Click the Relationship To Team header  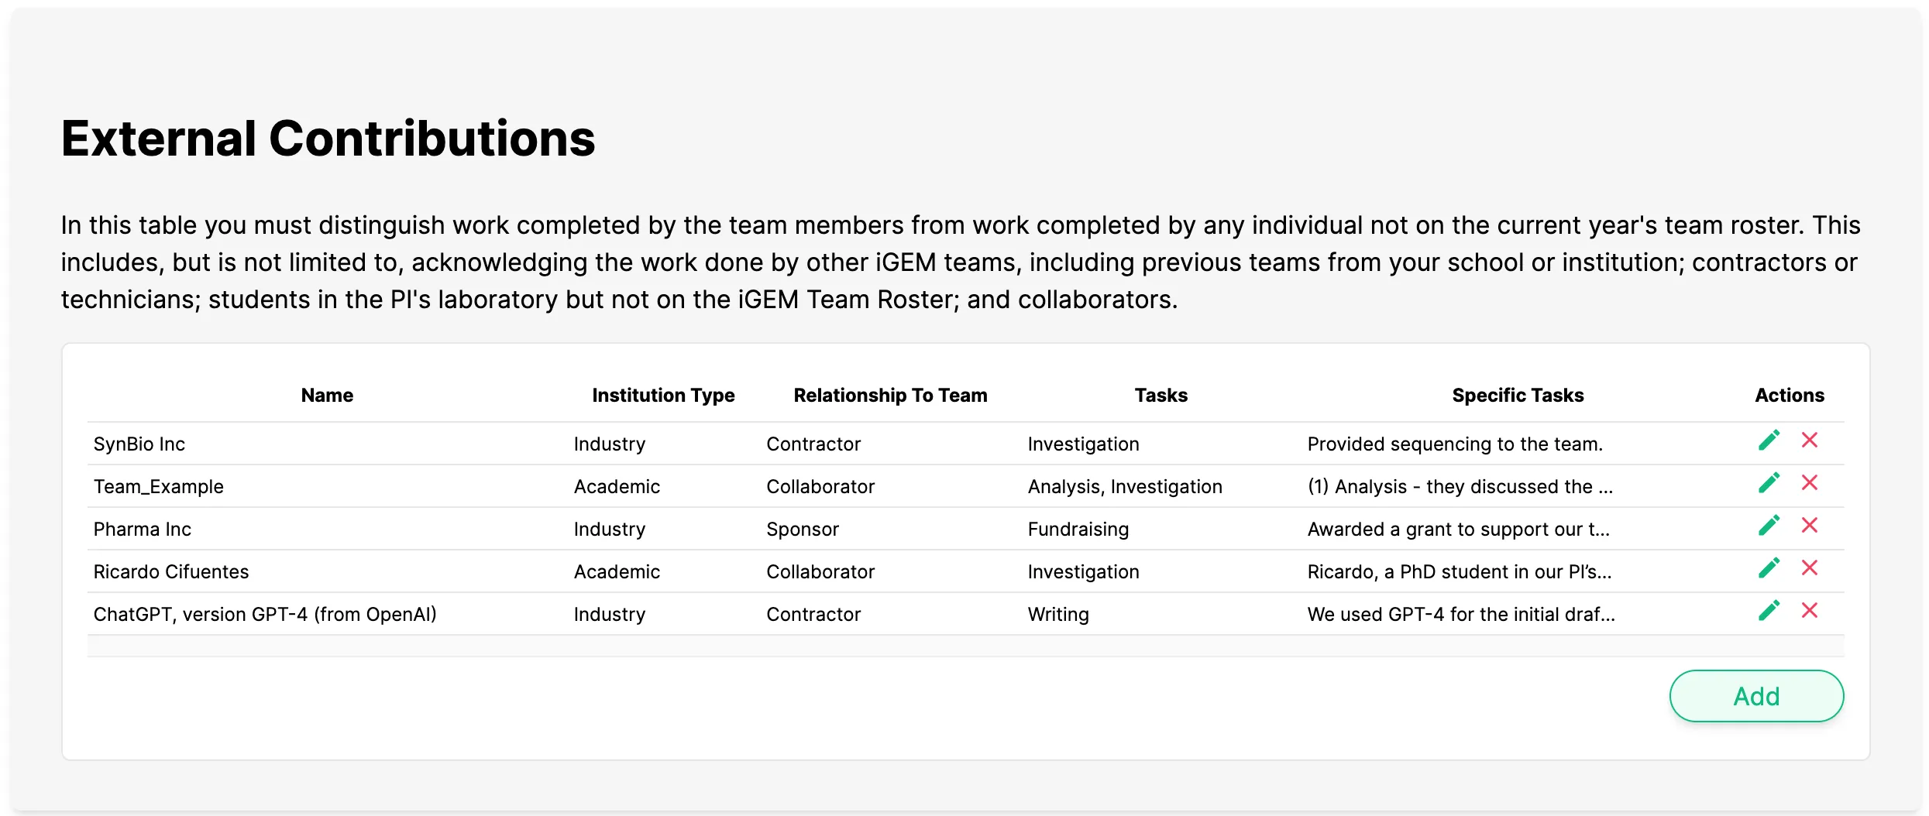890,396
